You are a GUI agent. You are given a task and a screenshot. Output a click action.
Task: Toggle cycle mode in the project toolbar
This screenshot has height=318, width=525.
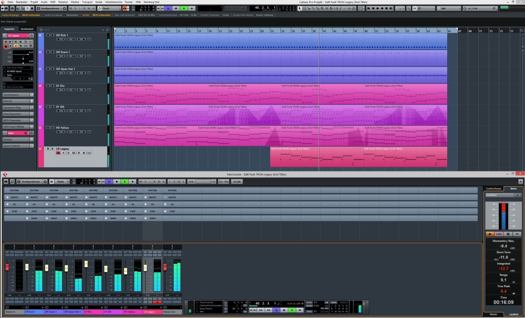[168, 8]
